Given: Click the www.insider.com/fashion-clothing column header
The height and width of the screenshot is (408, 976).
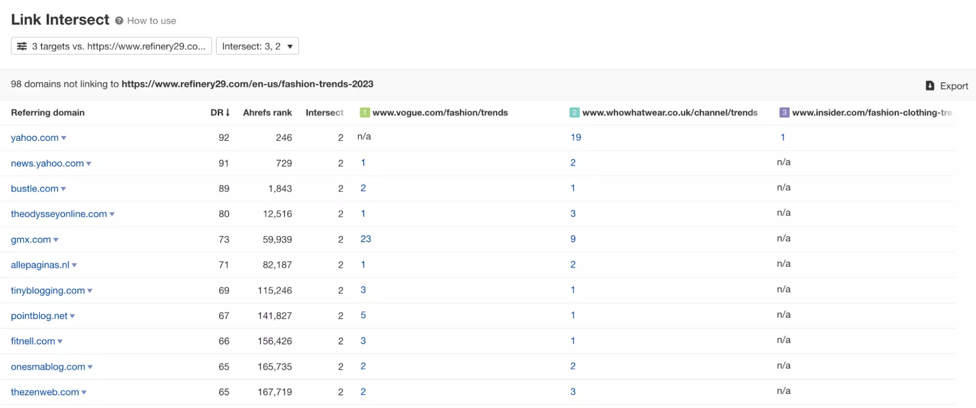Looking at the screenshot, I should pos(872,113).
